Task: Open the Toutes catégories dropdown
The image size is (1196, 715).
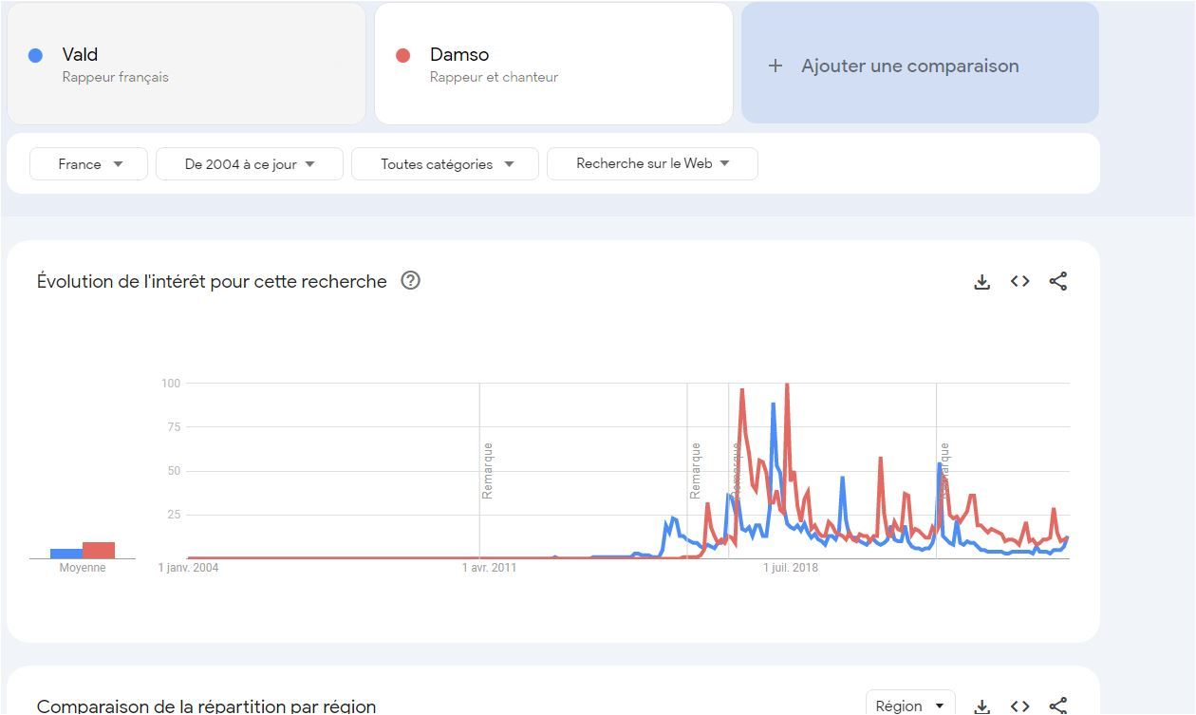Action: (445, 163)
